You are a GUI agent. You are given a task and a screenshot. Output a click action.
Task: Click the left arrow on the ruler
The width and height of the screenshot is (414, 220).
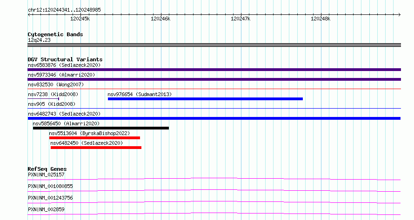click(29, 15)
